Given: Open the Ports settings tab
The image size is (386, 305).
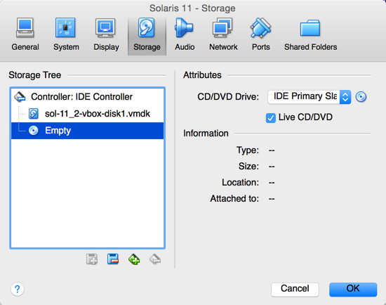Looking at the screenshot, I should click(x=260, y=34).
